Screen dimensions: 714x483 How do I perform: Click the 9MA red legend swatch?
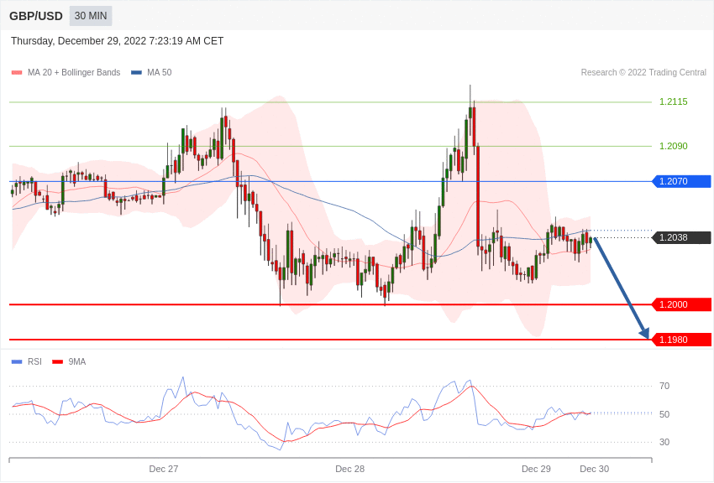click(x=57, y=361)
